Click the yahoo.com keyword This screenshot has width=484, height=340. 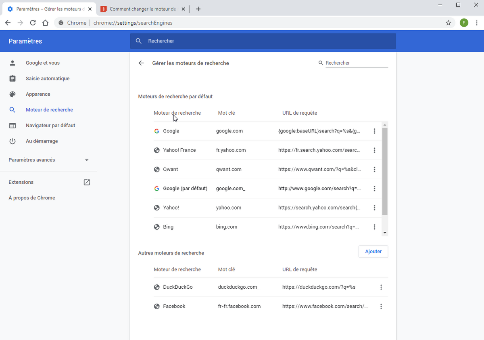(x=229, y=208)
